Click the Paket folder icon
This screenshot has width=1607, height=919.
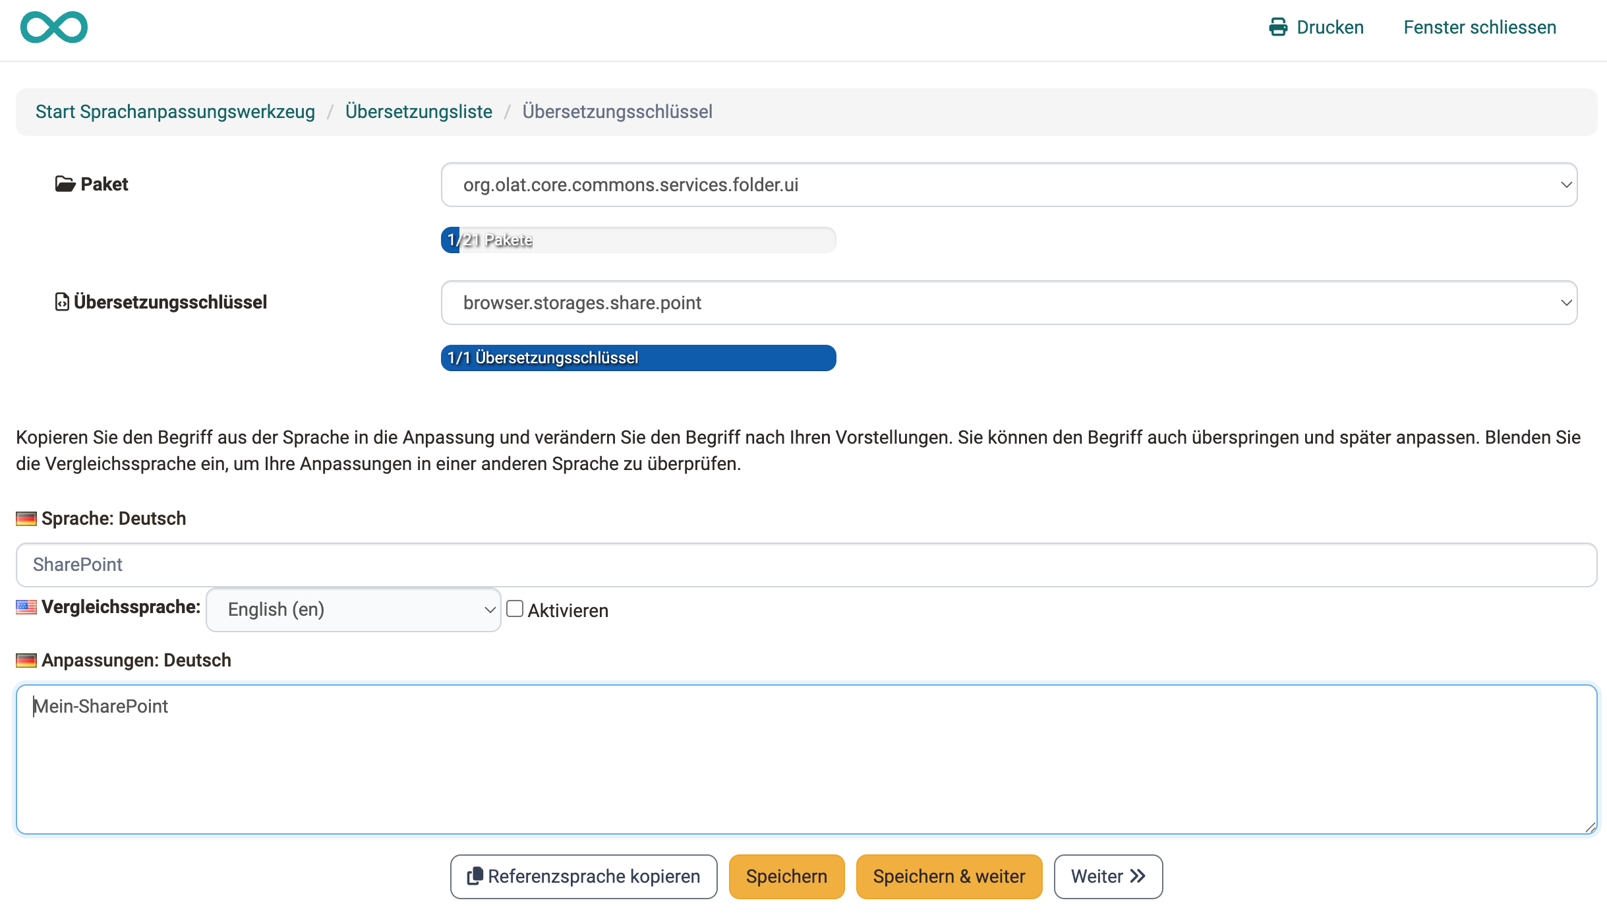click(65, 184)
